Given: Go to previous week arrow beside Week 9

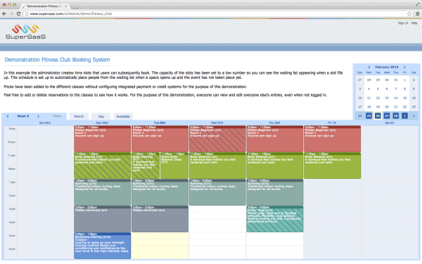Looking at the screenshot, I should click(8, 116).
